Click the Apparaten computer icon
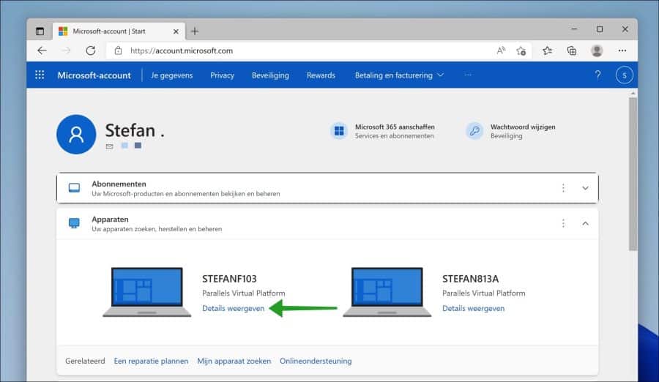The height and width of the screenshot is (382, 659). click(74, 223)
